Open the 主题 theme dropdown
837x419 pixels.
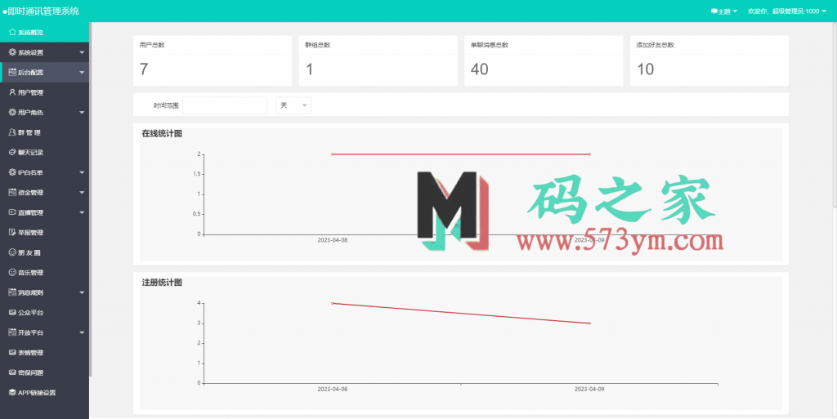point(724,11)
